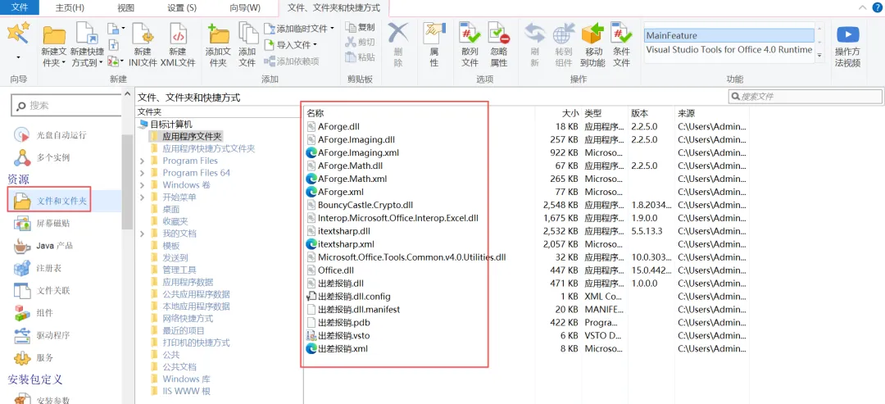Click the 条件文件 (Condition File) icon
885x404 pixels.
click(x=621, y=34)
